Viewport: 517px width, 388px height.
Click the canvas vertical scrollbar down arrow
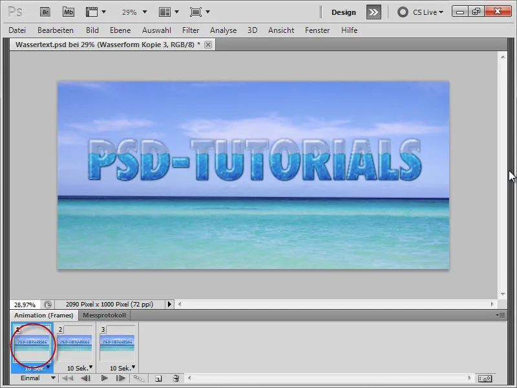click(503, 294)
